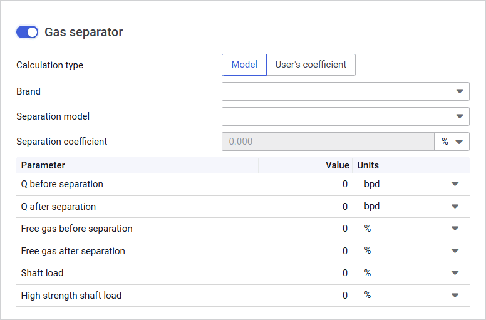Toggle the Gas separator switch off
Image resolution: width=486 pixels, height=320 pixels.
click(27, 33)
